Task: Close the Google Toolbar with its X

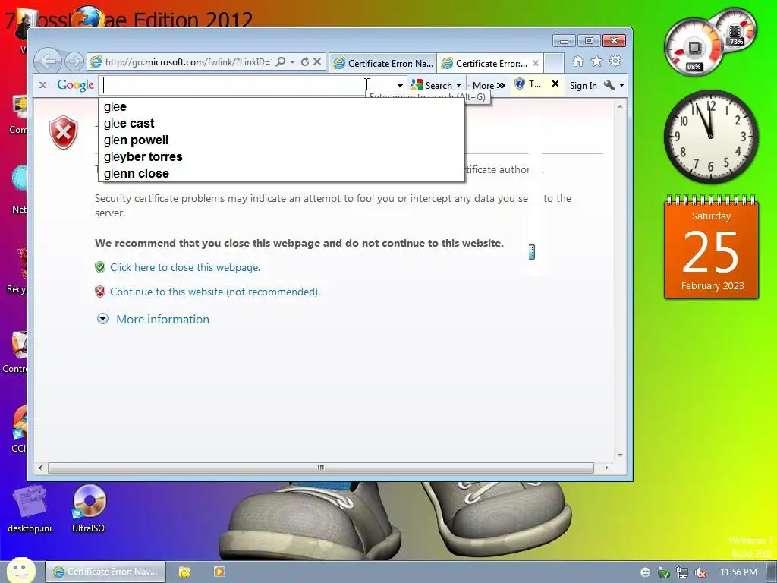Action: 43,85
